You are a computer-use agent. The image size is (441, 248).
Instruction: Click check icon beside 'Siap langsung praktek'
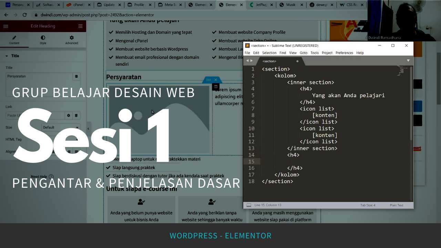(108, 167)
